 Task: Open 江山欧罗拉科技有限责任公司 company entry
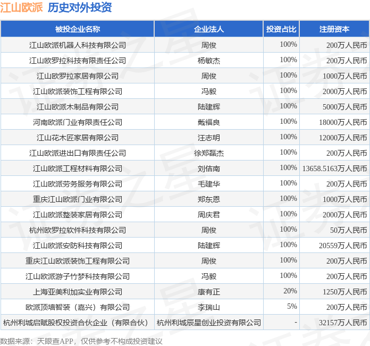78,61
